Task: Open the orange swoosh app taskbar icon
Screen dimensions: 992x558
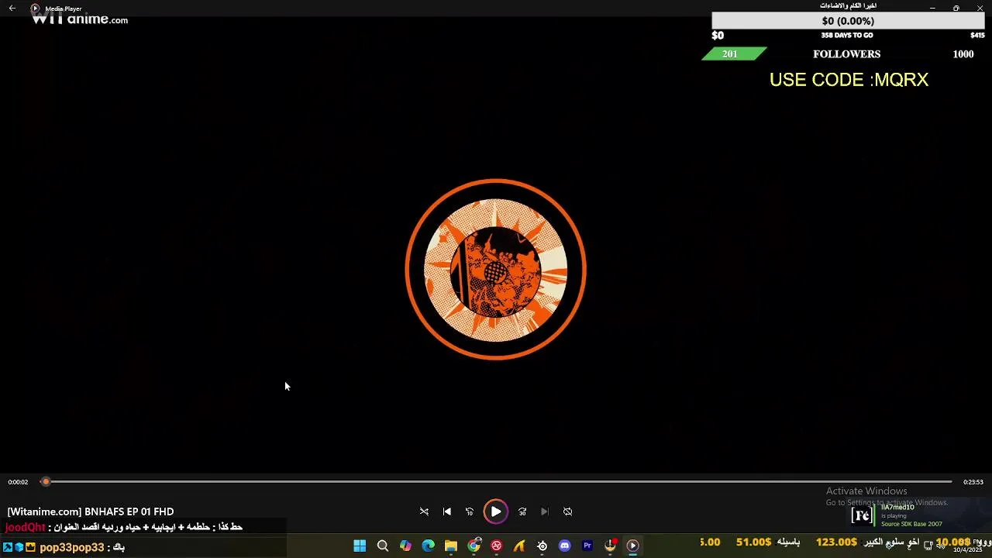Action: (x=519, y=546)
